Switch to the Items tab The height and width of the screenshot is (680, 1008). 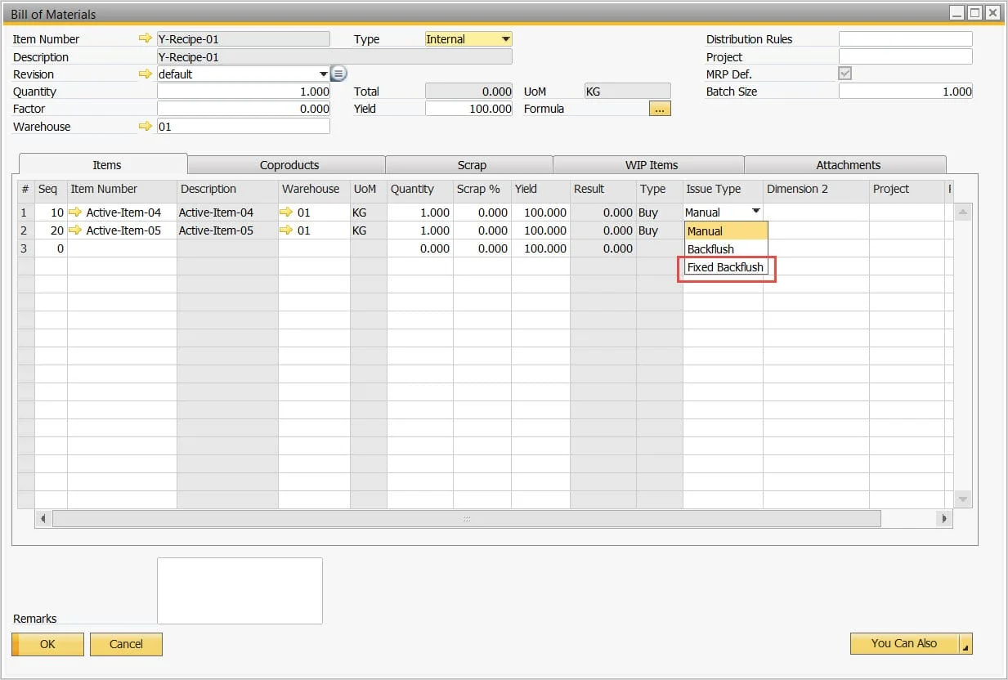(106, 164)
